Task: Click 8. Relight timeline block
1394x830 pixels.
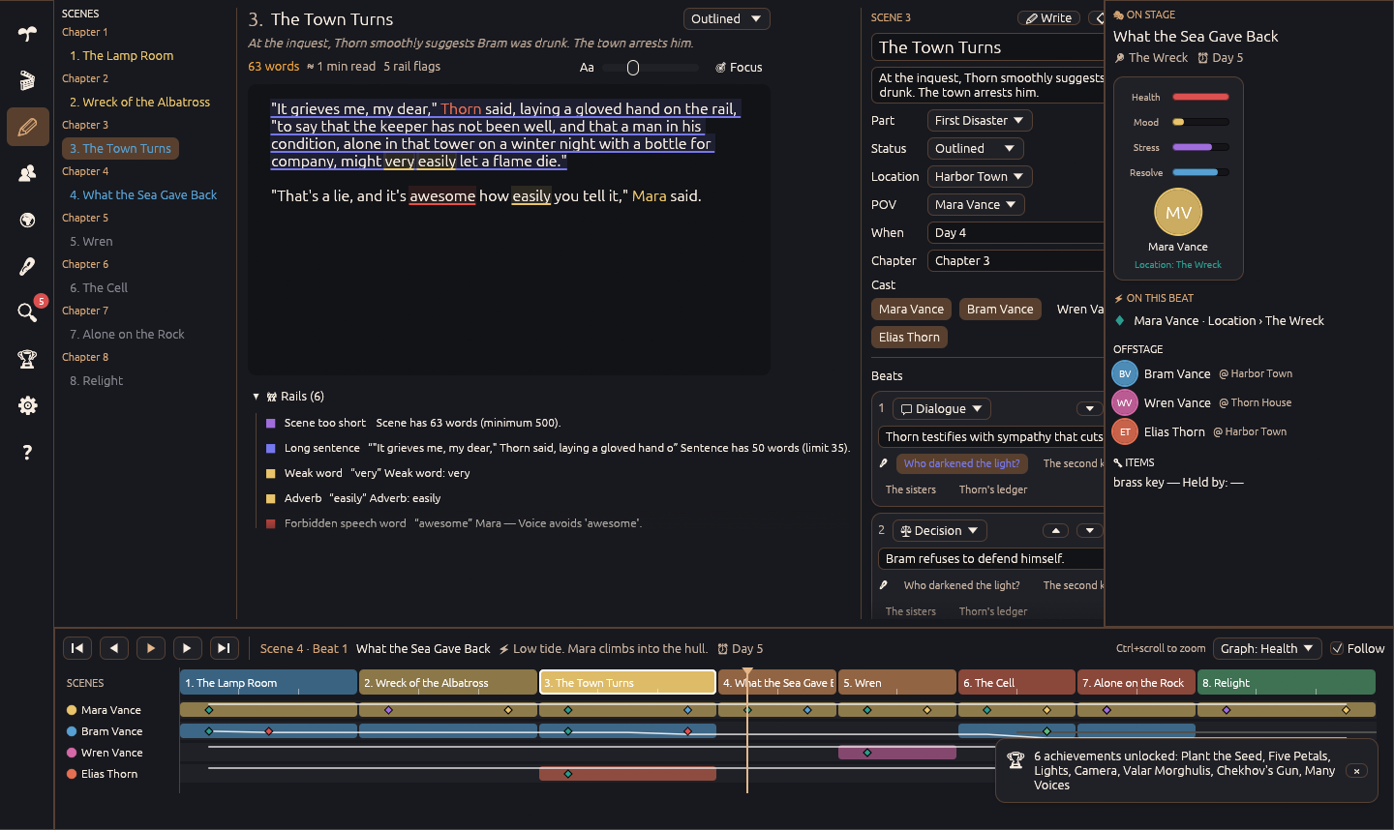Action: (1287, 683)
